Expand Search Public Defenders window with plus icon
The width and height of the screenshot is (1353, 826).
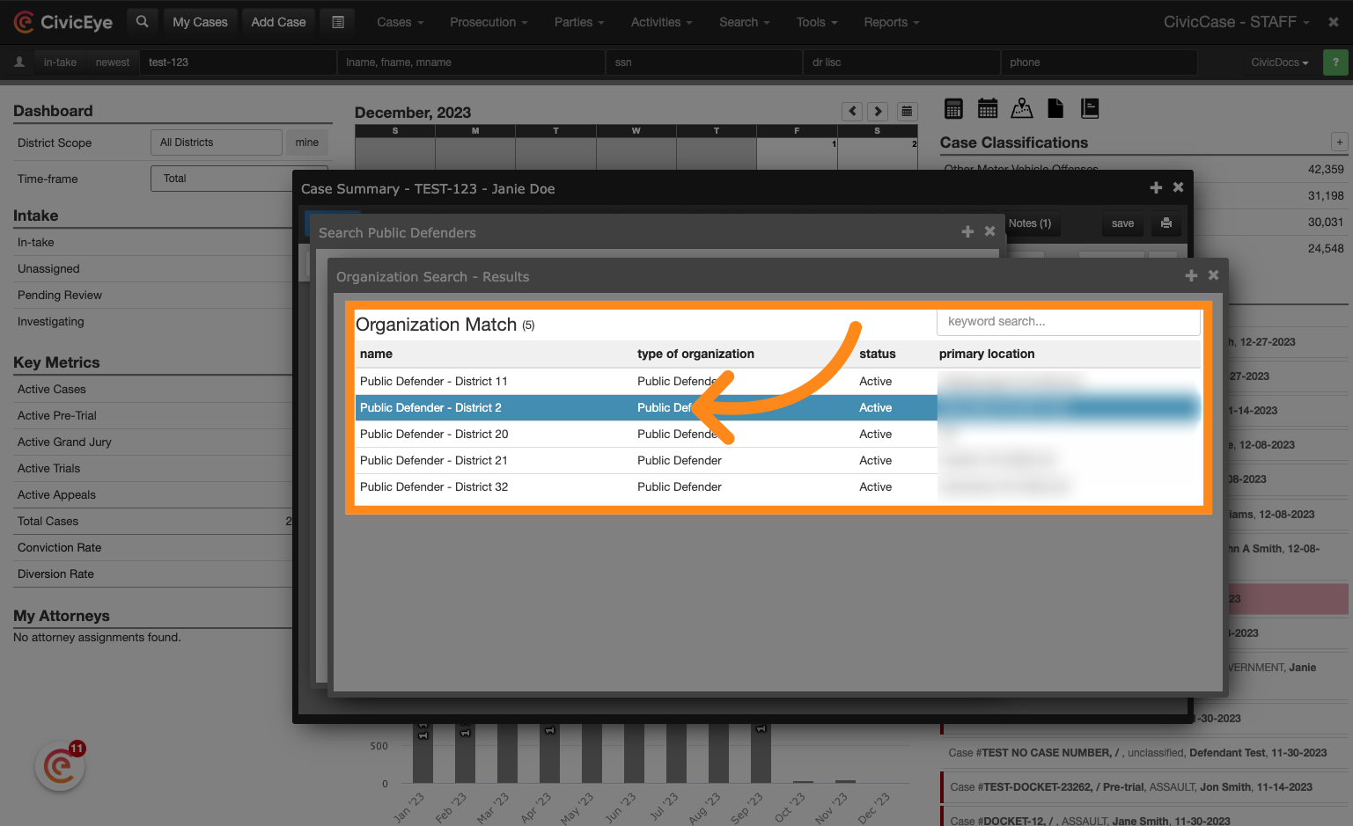click(x=967, y=231)
